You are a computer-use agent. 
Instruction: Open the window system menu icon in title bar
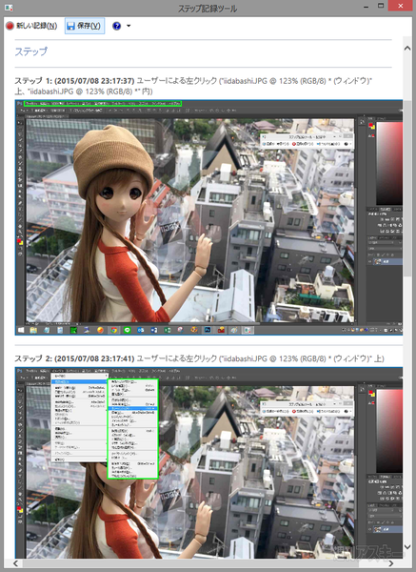tap(9, 8)
